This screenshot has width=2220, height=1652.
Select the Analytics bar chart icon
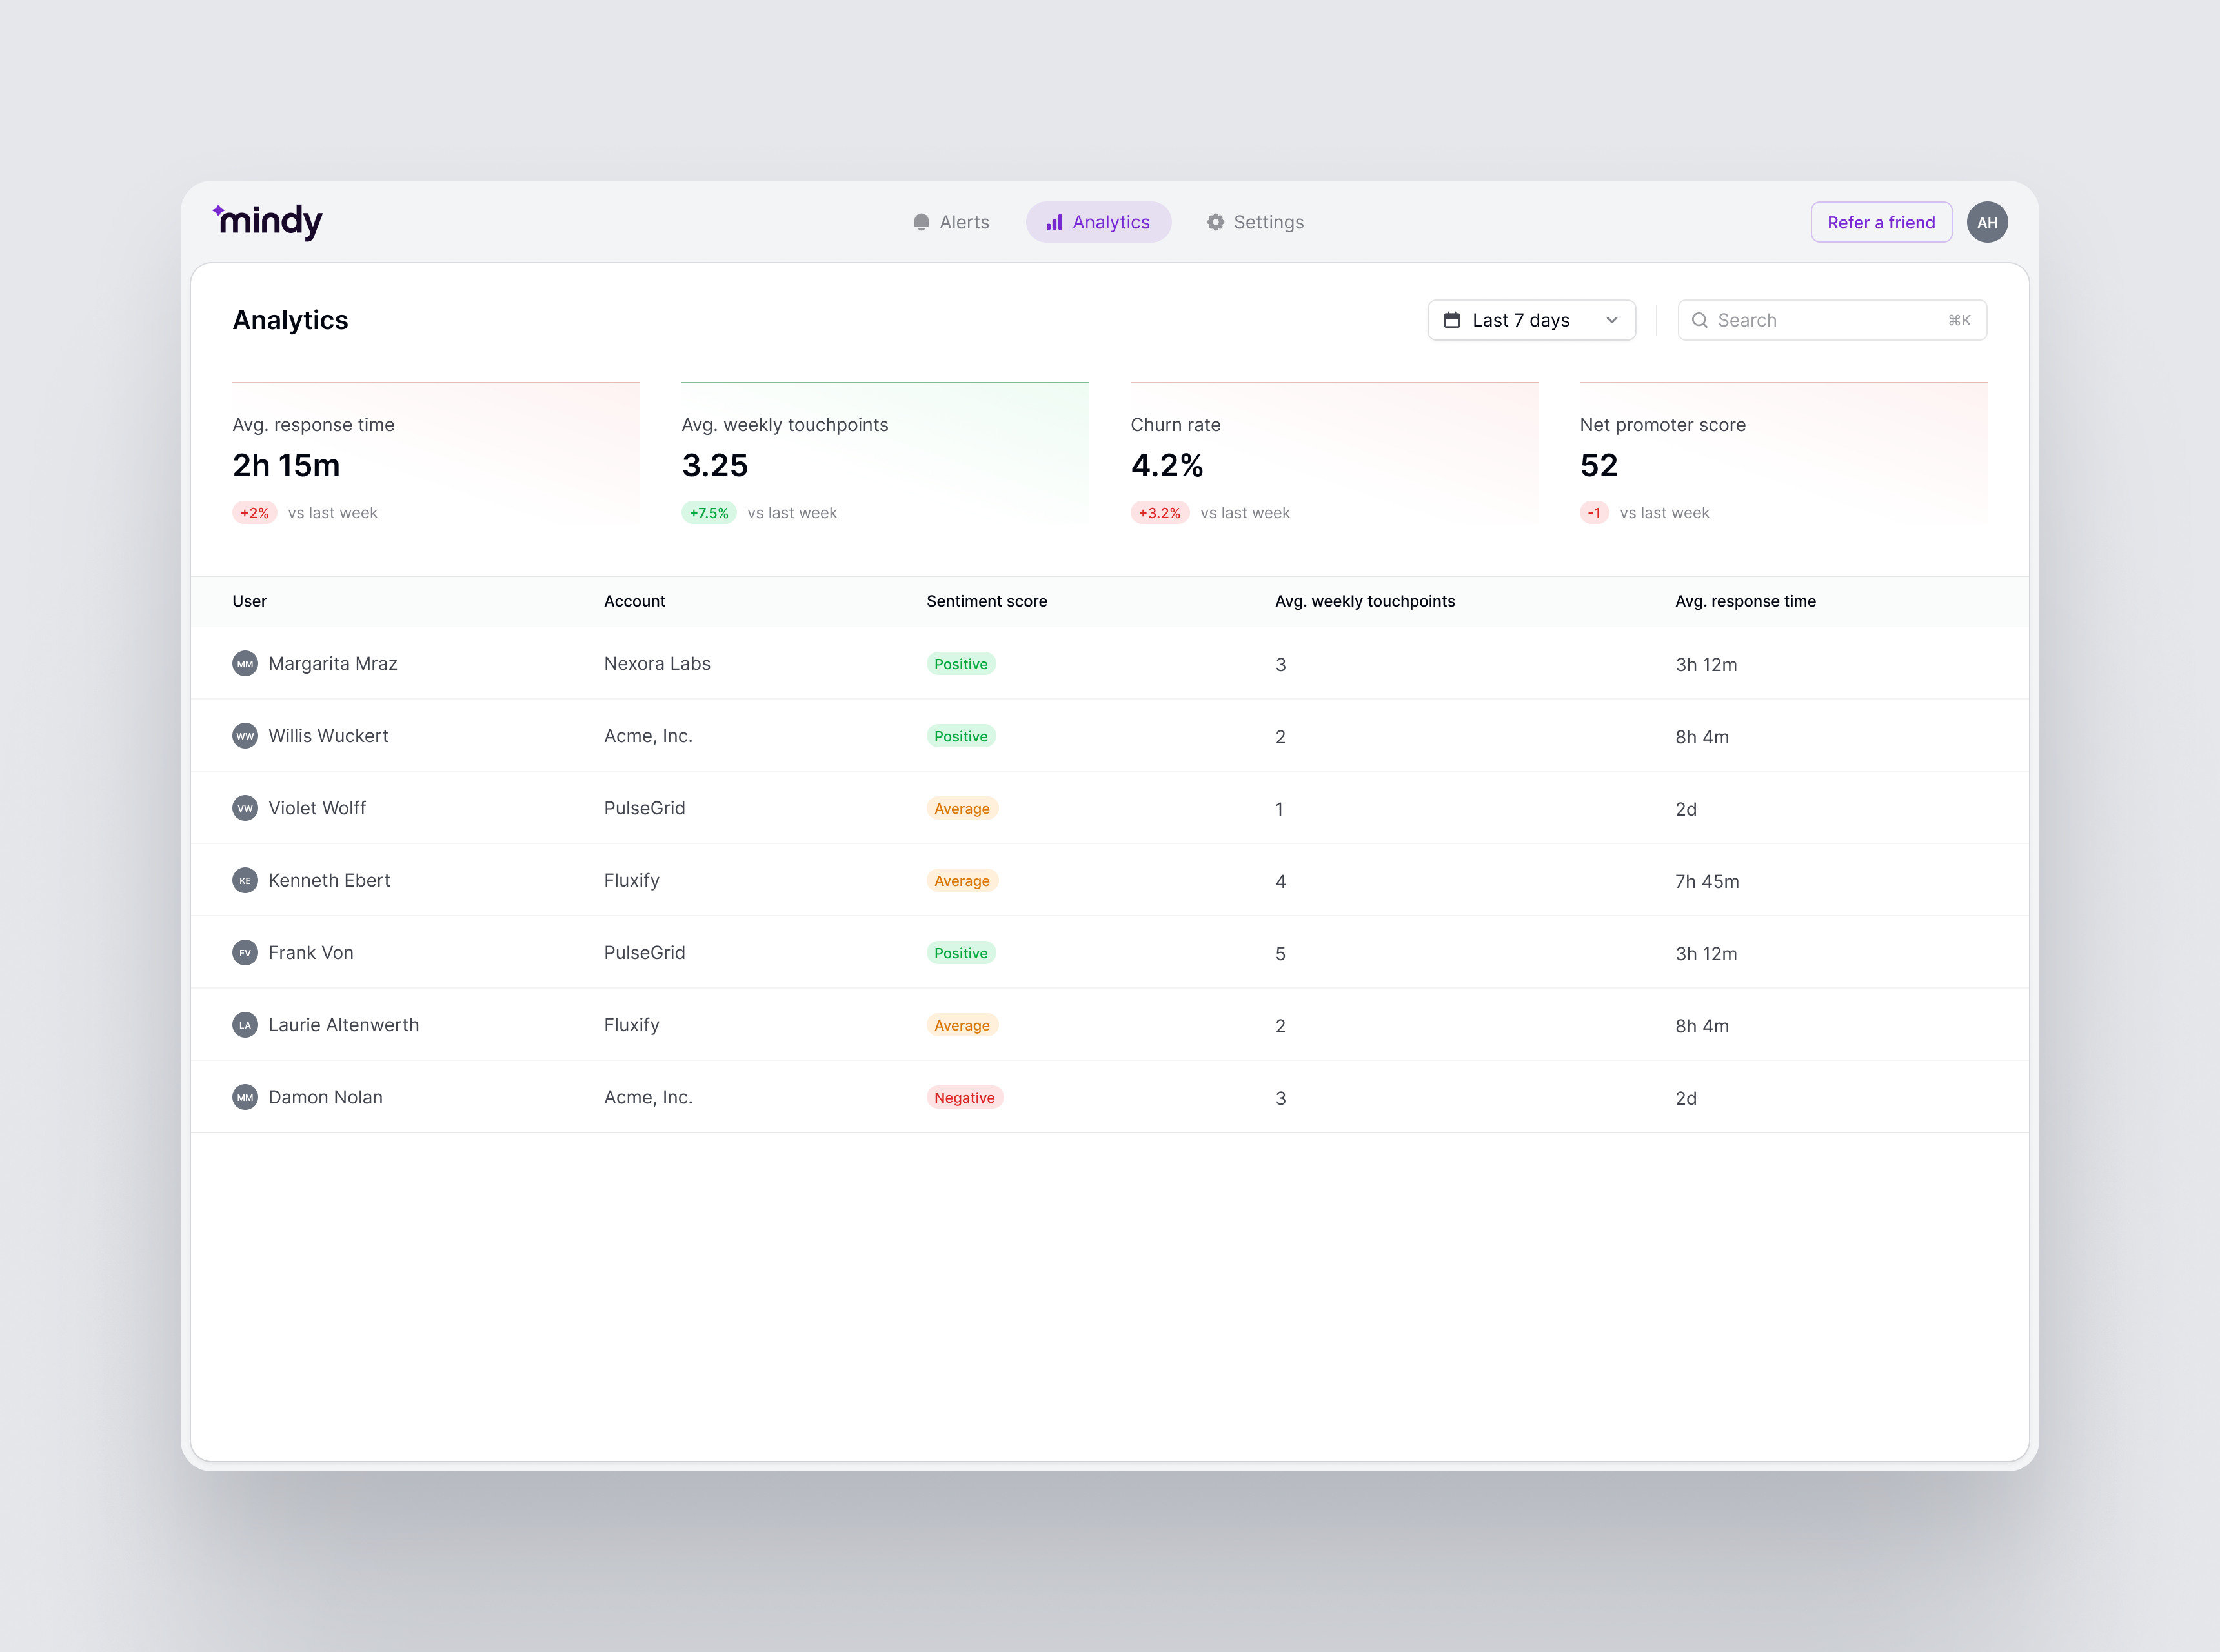coord(1055,222)
